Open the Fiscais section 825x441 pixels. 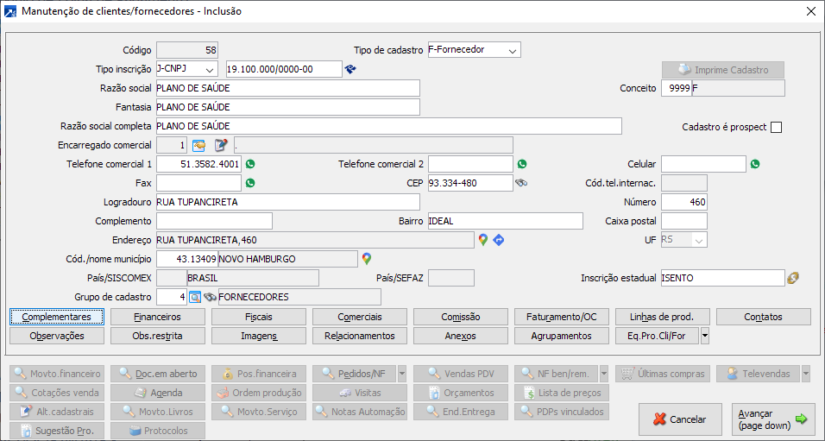coord(259,317)
